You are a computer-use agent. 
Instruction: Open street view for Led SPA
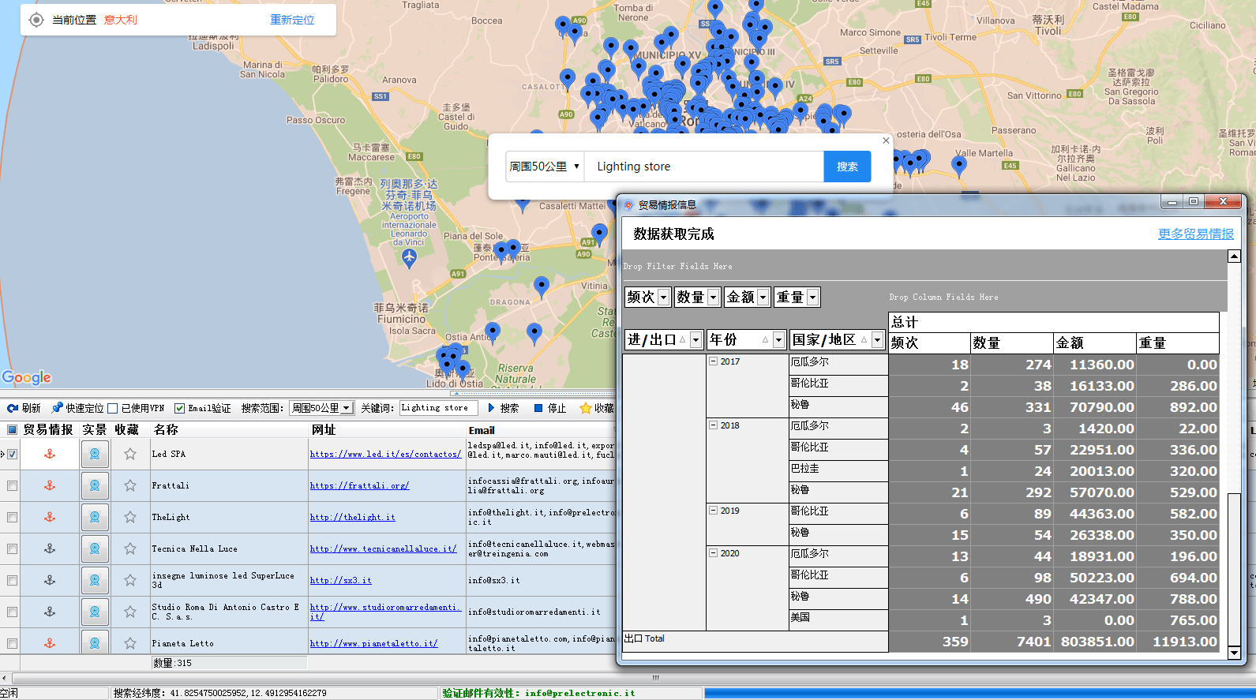95,454
